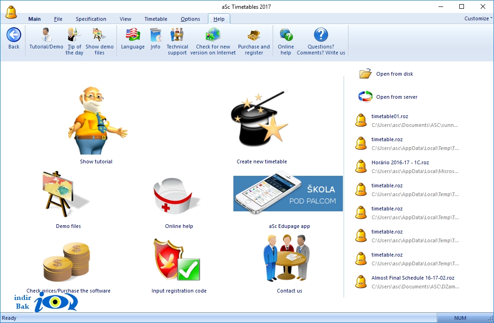Image resolution: width=494 pixels, height=323 pixels.
Task: Open Online help in the ribbon
Action: [x=286, y=42]
